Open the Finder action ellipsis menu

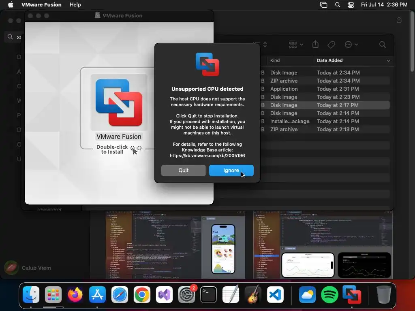(x=351, y=45)
